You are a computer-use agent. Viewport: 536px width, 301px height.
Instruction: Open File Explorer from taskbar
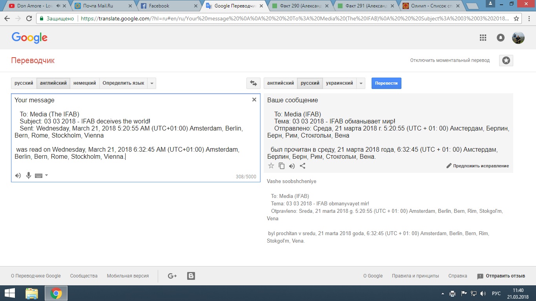[x=32, y=293]
